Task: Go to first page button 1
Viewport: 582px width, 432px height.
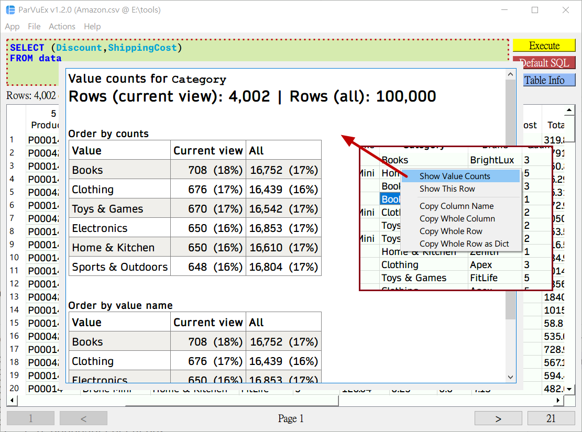Action: [x=31, y=418]
